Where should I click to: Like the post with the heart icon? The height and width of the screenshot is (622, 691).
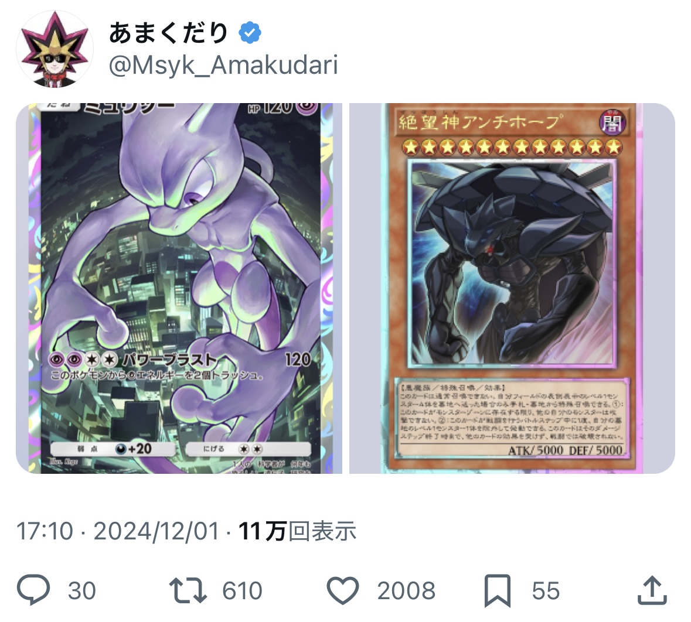(343, 591)
